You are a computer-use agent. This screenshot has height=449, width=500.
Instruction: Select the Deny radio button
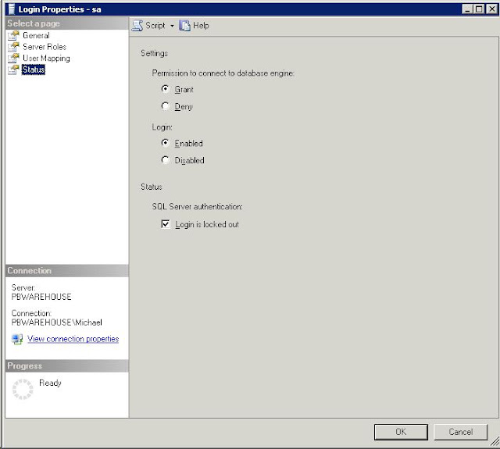click(x=165, y=105)
